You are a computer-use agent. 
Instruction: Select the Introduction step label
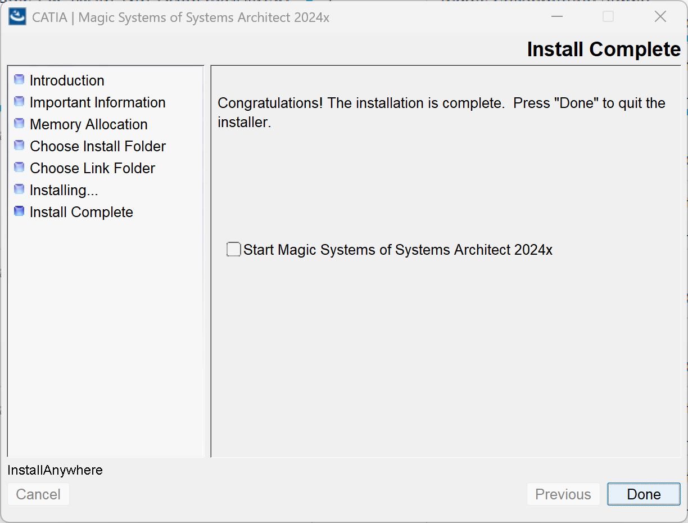click(67, 80)
